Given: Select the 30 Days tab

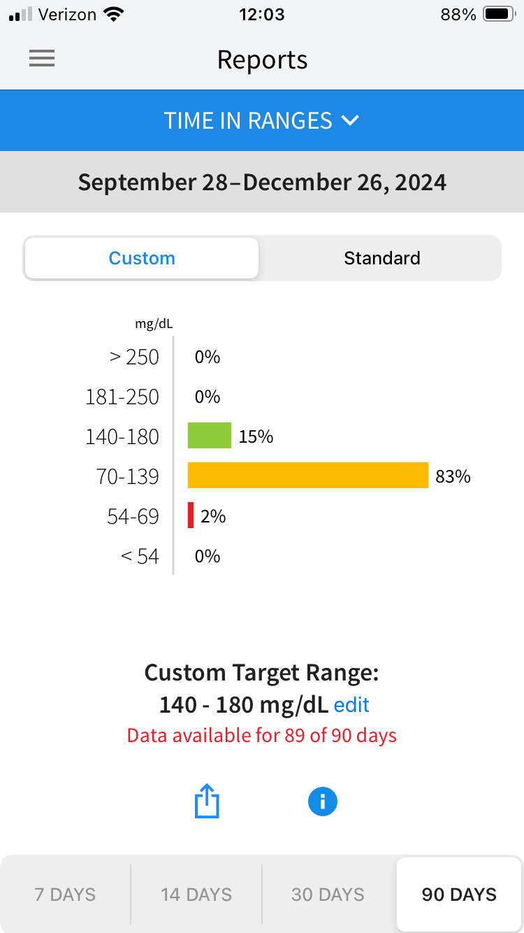Looking at the screenshot, I should [x=328, y=895].
